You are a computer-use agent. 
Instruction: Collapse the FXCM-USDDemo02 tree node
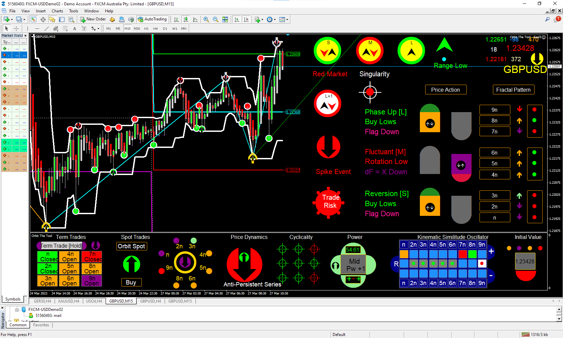tap(17, 310)
